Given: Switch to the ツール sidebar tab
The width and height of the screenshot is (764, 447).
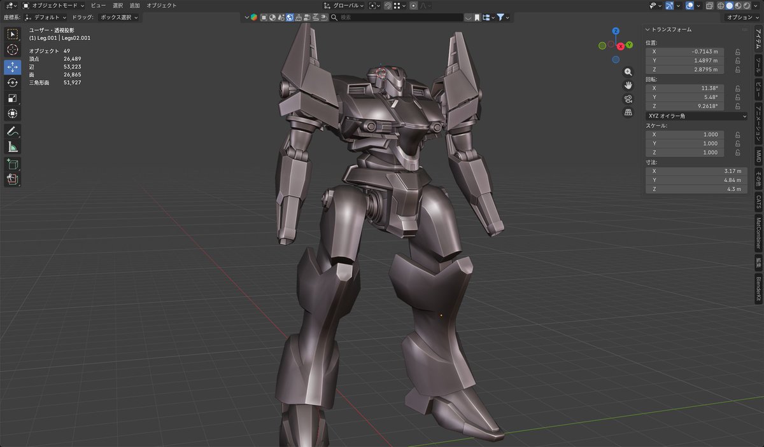Looking at the screenshot, I should tap(758, 66).
